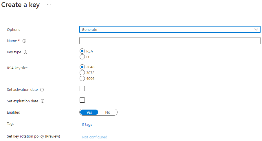262x141 pixels.
Task: Set the Enabled toggle to Yes
Action: [89, 112]
